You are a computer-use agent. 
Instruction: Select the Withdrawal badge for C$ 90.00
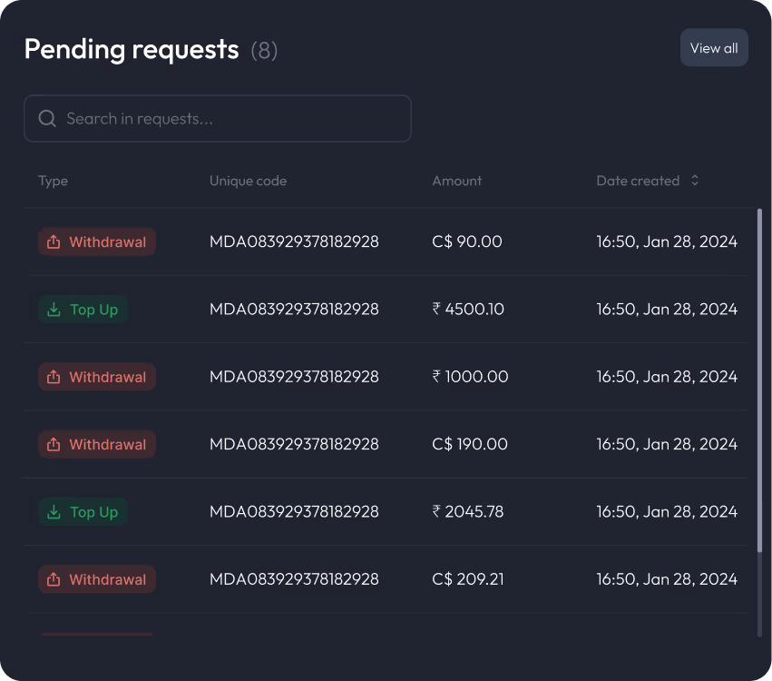tap(97, 242)
